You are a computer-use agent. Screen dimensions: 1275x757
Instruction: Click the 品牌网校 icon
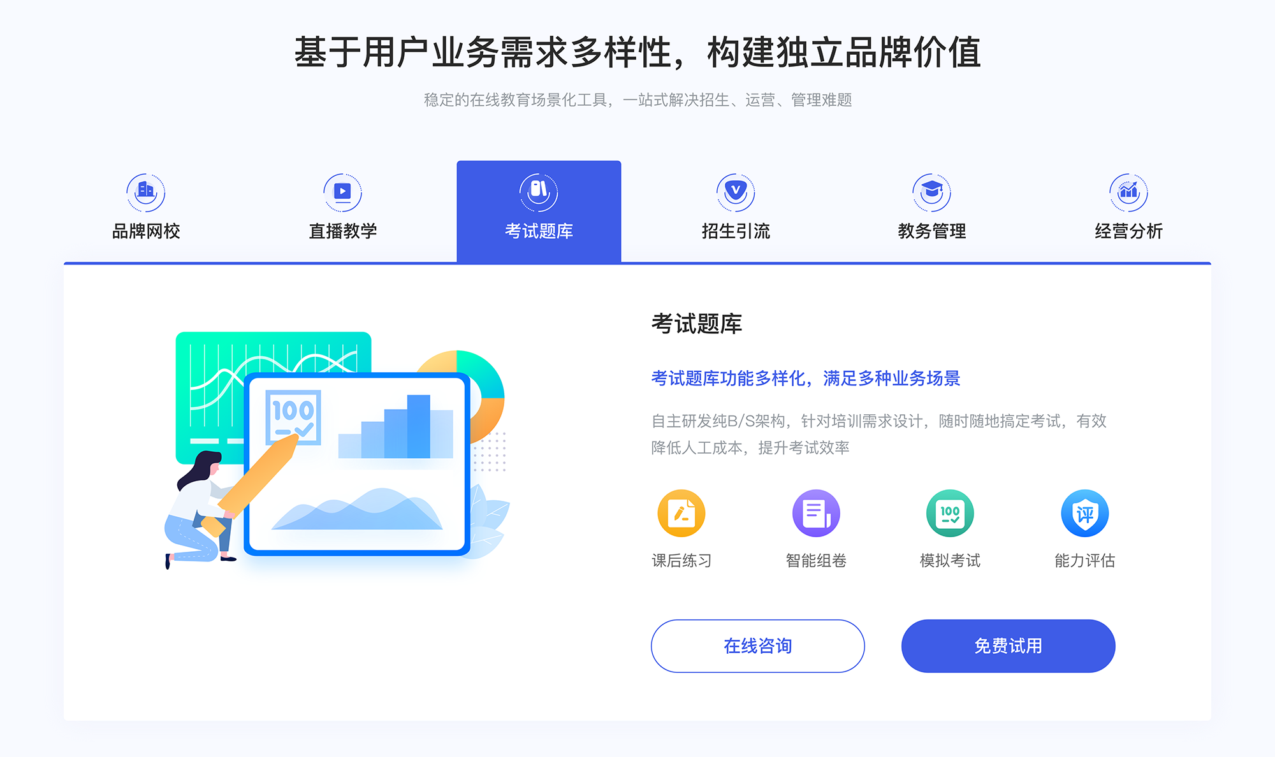click(x=144, y=189)
